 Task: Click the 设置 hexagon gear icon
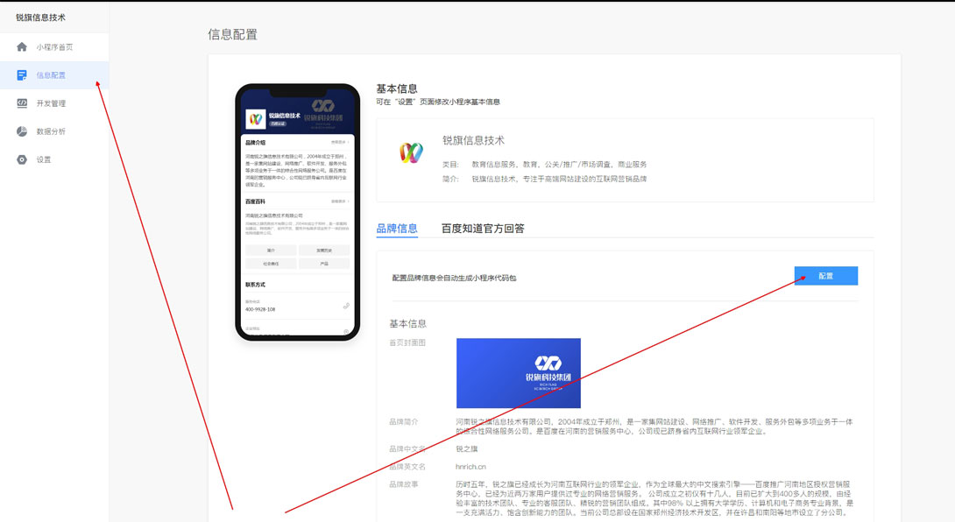tap(22, 159)
